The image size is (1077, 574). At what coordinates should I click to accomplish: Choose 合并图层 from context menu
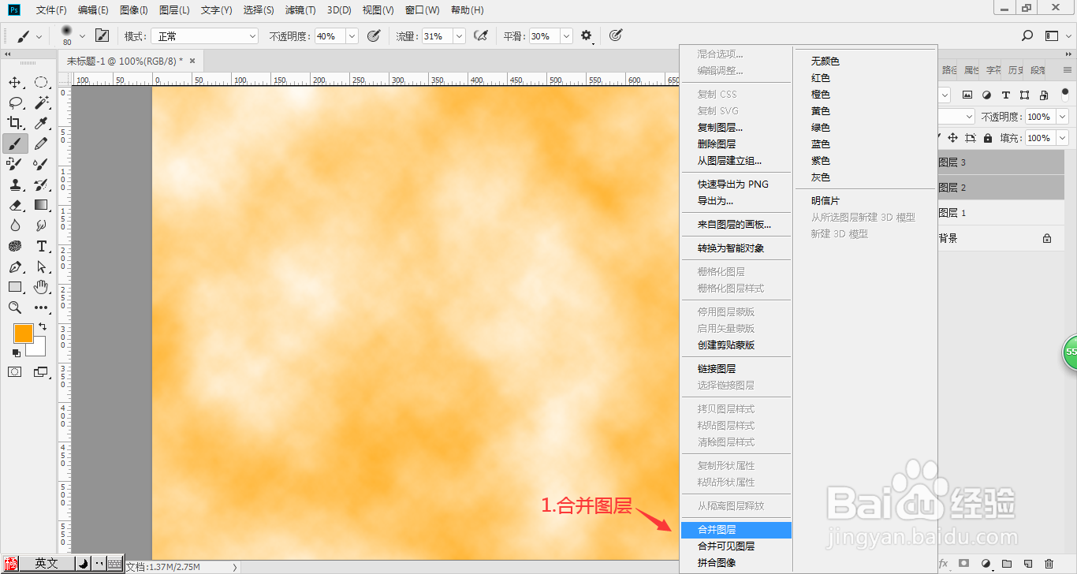(x=736, y=530)
